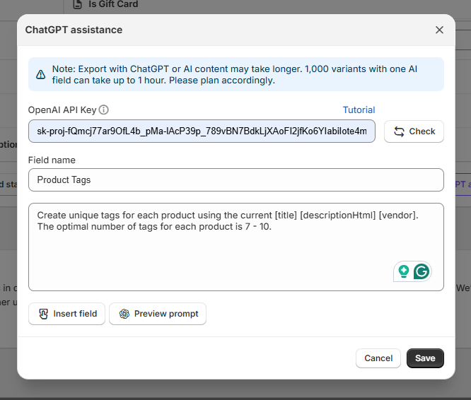Click the Is Gift Card item behind dialog
Image resolution: width=471 pixels, height=400 pixels.
point(106,4)
